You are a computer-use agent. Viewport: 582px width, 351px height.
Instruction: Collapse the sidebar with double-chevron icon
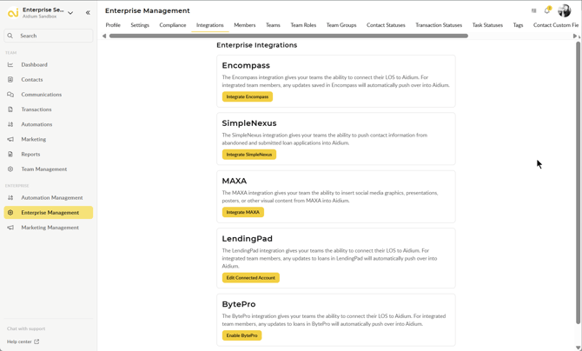88,13
